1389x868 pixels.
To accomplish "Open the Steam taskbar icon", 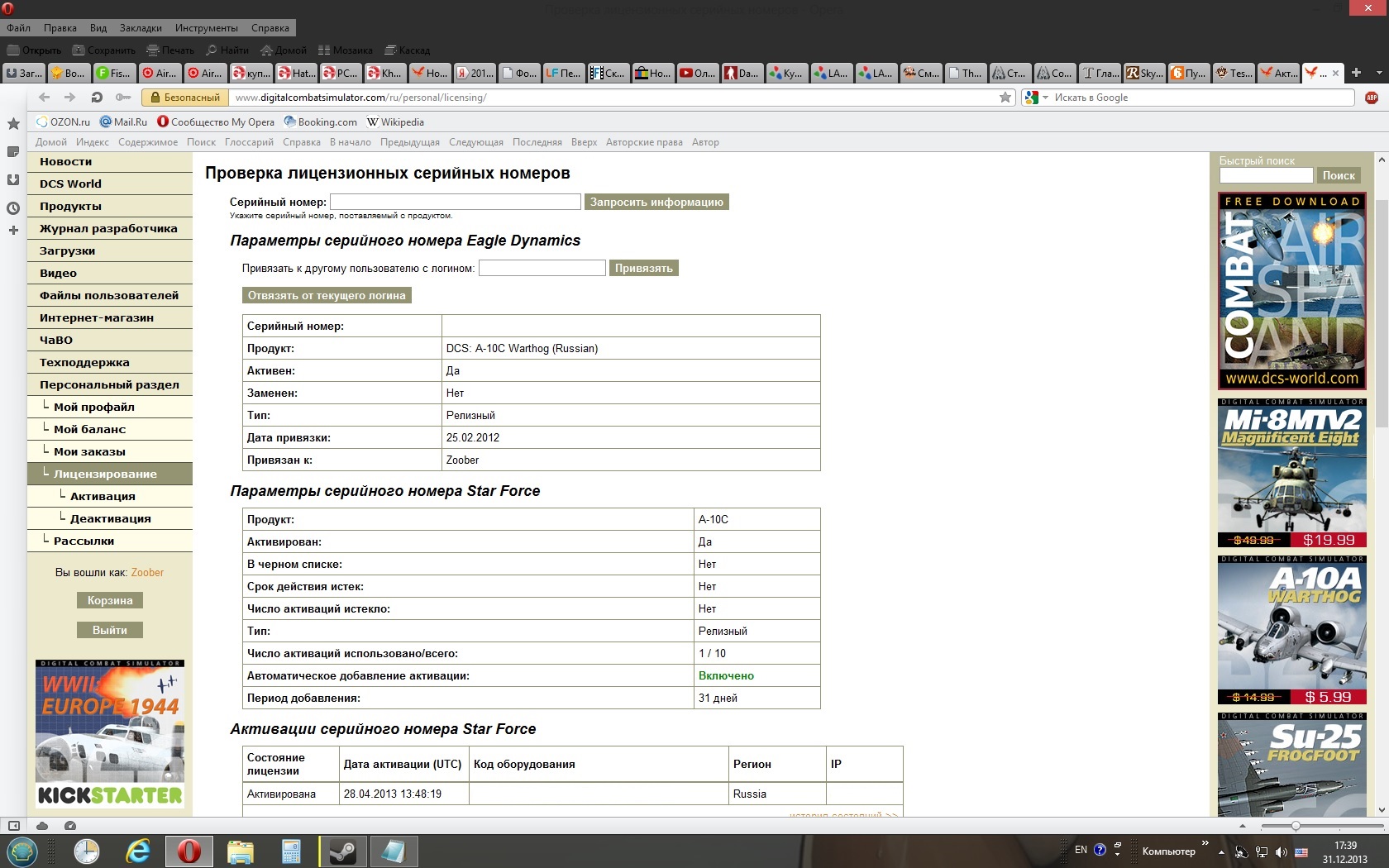I will (342, 851).
